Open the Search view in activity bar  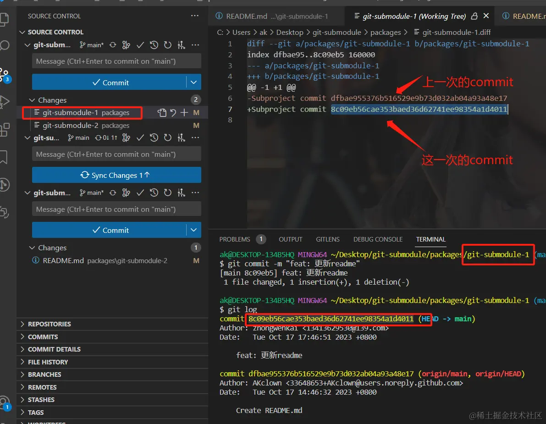coord(4,45)
